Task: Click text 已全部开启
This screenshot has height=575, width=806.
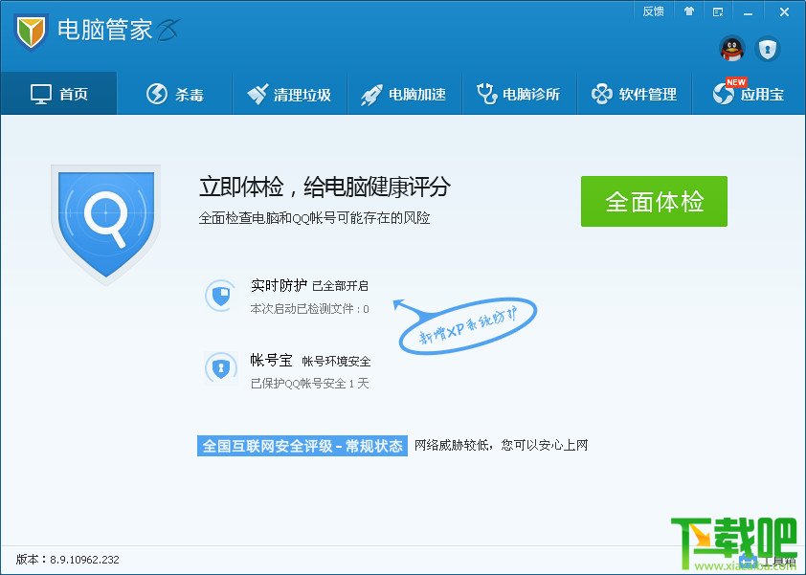Action: (340, 286)
